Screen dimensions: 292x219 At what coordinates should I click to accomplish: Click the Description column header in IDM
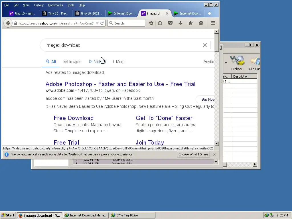coord(244,76)
